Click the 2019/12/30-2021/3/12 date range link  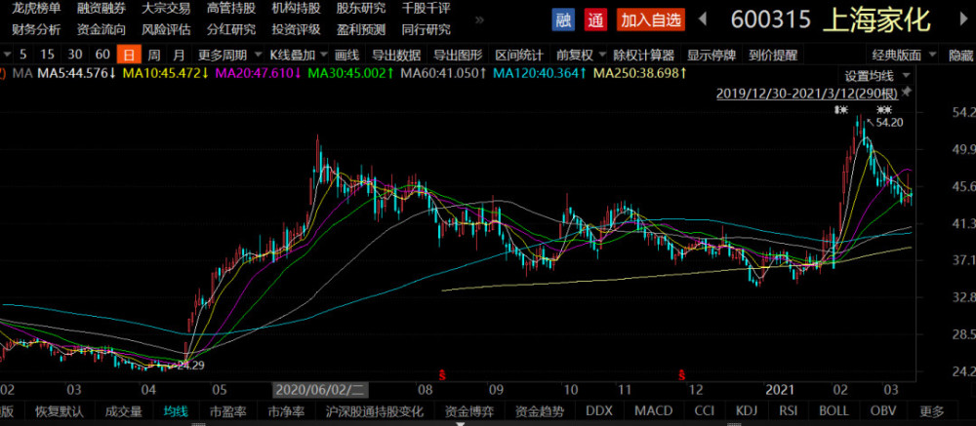click(807, 94)
